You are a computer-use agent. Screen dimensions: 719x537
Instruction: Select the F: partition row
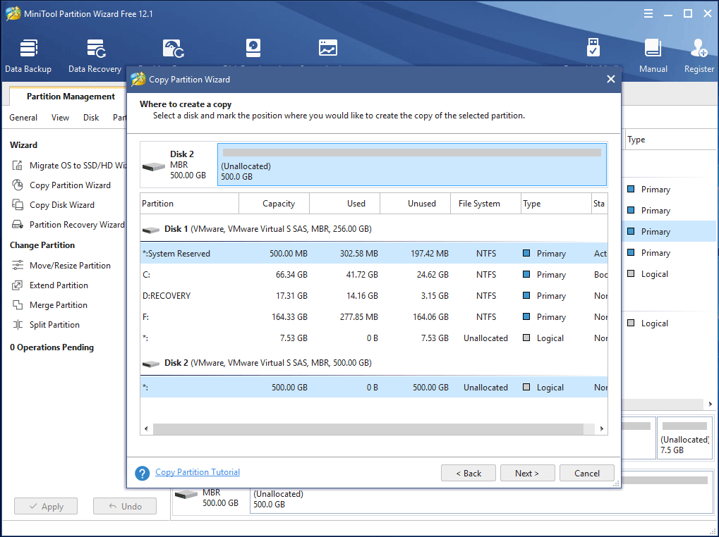pos(374,317)
